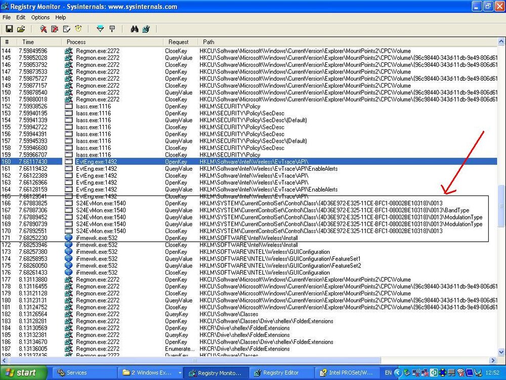
Task: Select row 187 with the Enumerate... request
Action: point(248,349)
